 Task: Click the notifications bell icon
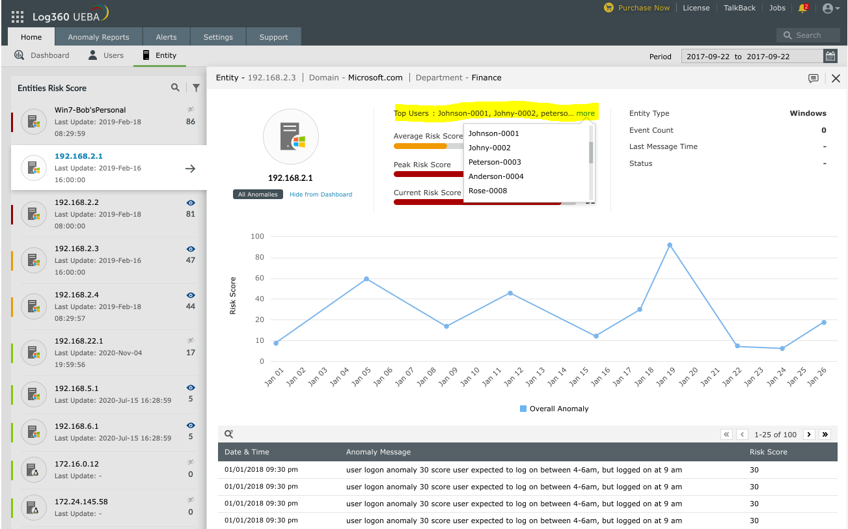(802, 8)
